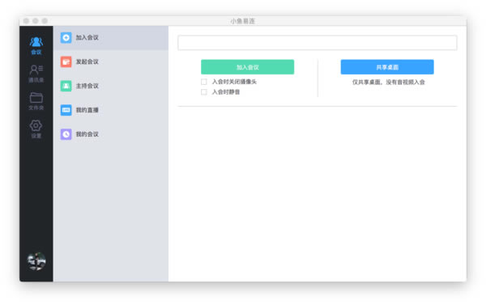Open the 会议 meetings section in sidebar

click(x=36, y=45)
